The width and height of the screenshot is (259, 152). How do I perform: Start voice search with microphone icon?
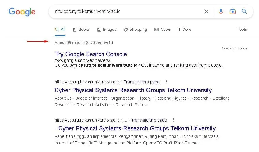221,12
